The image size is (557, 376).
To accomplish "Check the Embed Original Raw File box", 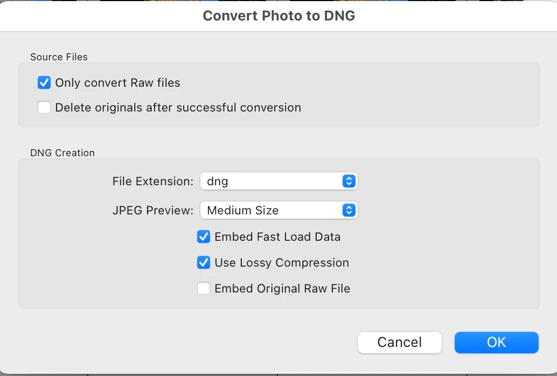I will tap(204, 289).
